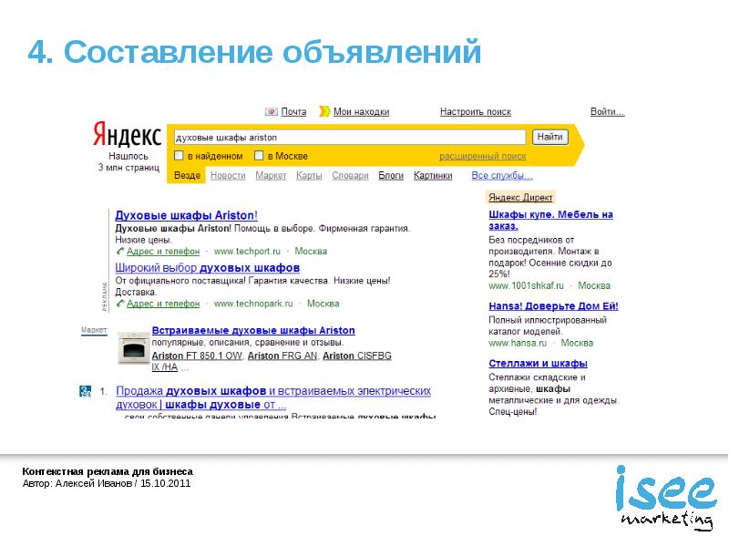Screen dimensions: 729x547
Task: Click the blue icon beside search result 1
Action: click(x=86, y=391)
